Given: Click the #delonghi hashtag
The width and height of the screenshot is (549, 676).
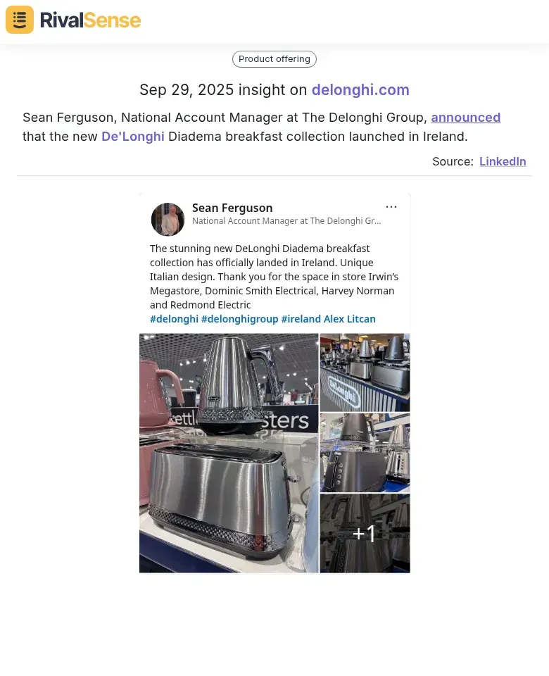Looking at the screenshot, I should [x=174, y=319].
